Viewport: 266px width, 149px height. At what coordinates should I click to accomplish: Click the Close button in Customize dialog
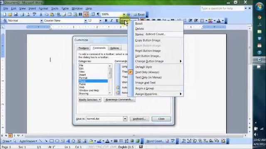[161, 119]
